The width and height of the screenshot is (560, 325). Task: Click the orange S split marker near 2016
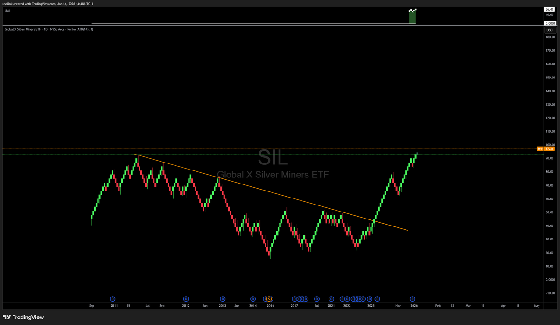click(x=269, y=299)
